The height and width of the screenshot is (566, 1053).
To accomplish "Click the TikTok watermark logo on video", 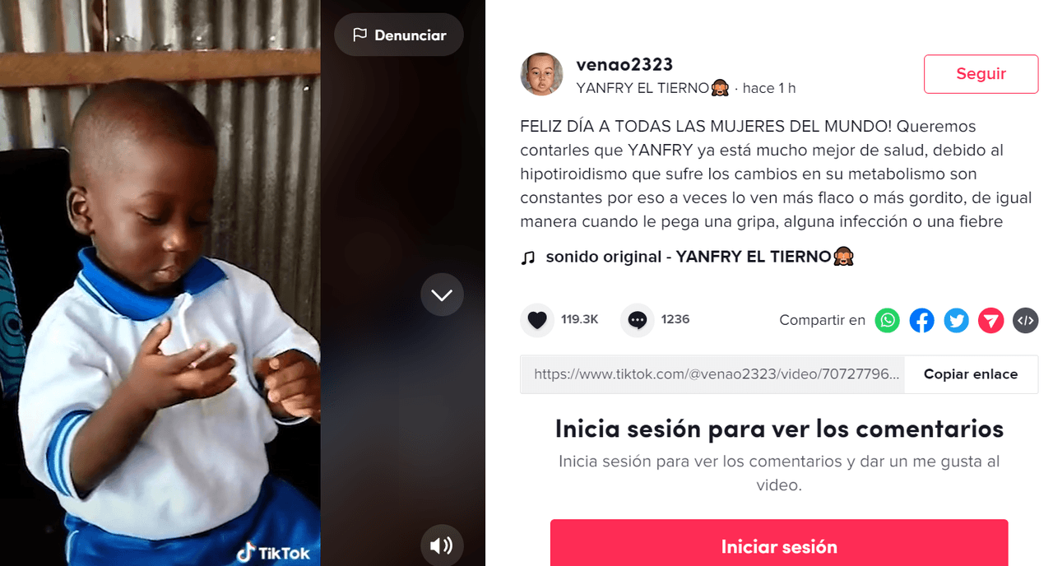I will pyautogui.click(x=274, y=552).
